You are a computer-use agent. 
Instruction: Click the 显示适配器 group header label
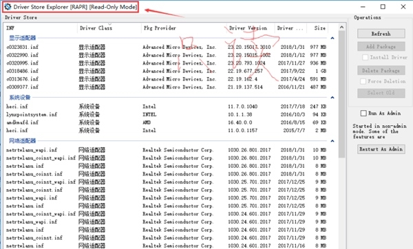pos(23,38)
